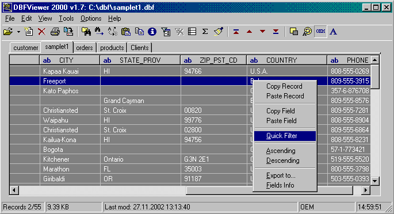Switch to the products tab
The width and height of the screenshot is (394, 214).
(112, 48)
